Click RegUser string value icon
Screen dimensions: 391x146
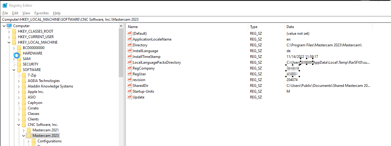(129, 74)
